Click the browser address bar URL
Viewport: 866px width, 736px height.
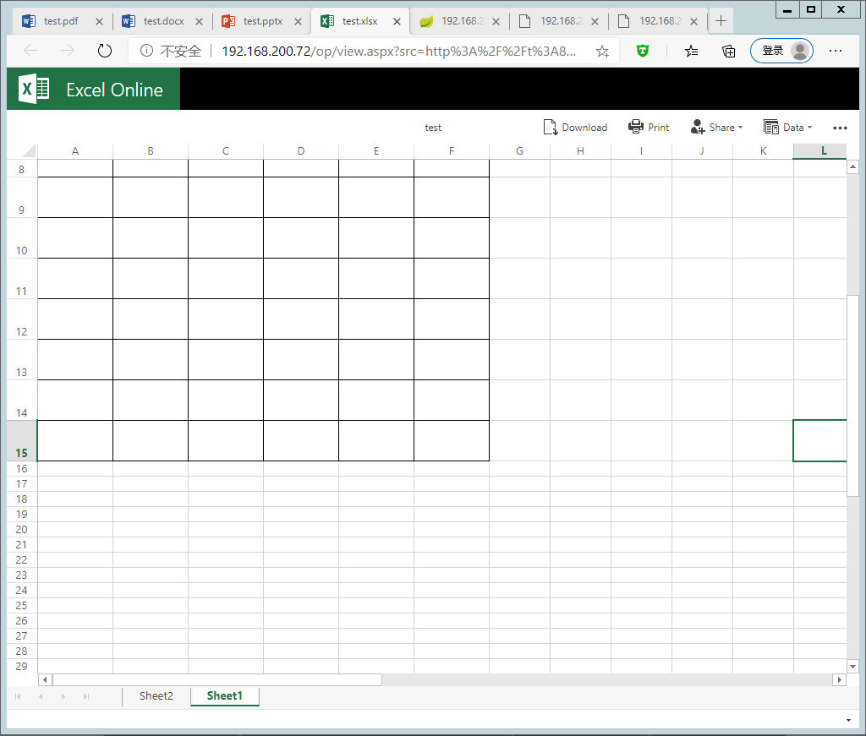tap(399, 52)
